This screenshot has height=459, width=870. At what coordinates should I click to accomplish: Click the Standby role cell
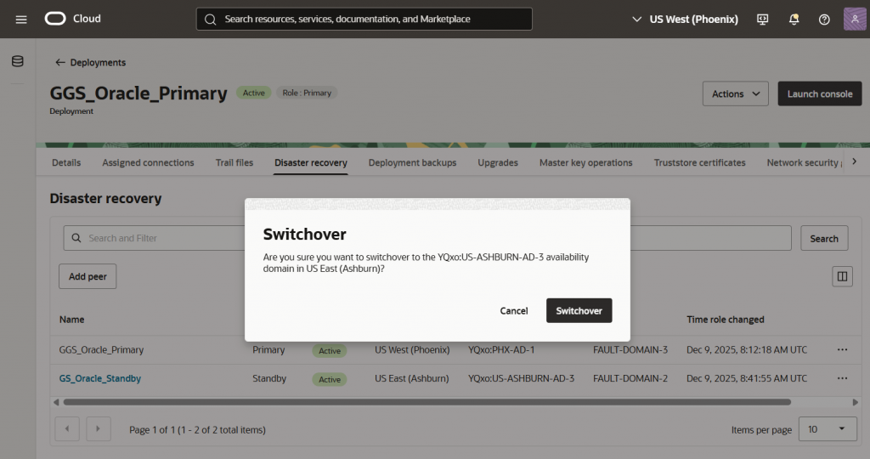(x=269, y=378)
